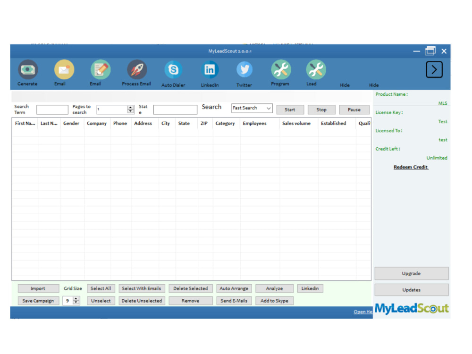This screenshot has height=354, width=472.
Task: Decrease the Pages to search value
Action: coord(130,111)
